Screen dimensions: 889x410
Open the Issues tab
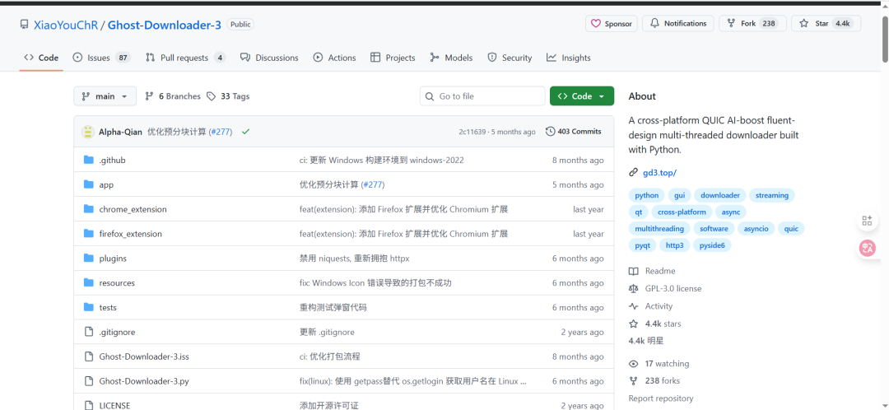101,58
